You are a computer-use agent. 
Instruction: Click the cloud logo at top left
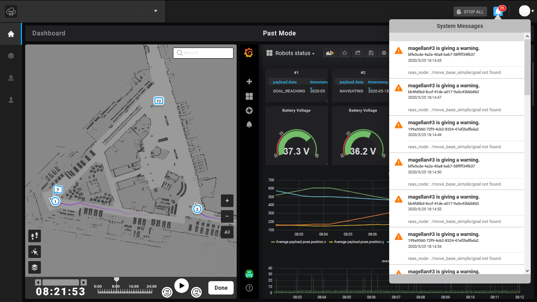[11, 11]
